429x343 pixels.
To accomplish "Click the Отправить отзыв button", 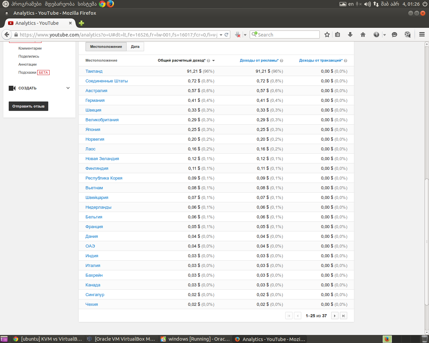I will (28, 106).
